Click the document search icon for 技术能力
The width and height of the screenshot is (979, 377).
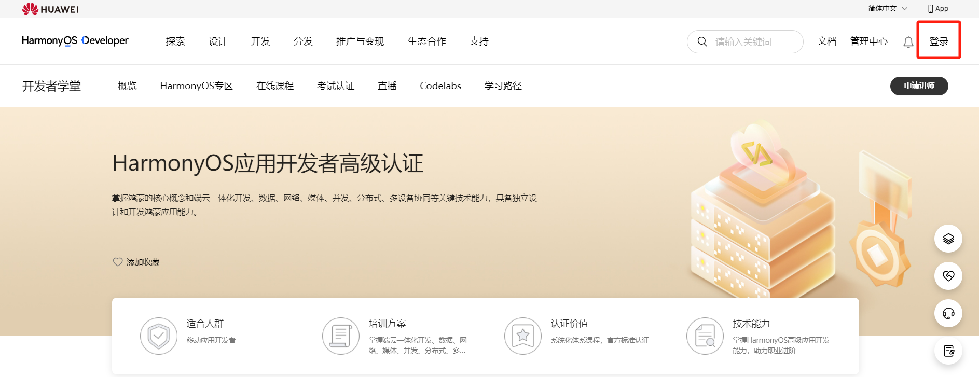pyautogui.click(x=705, y=336)
